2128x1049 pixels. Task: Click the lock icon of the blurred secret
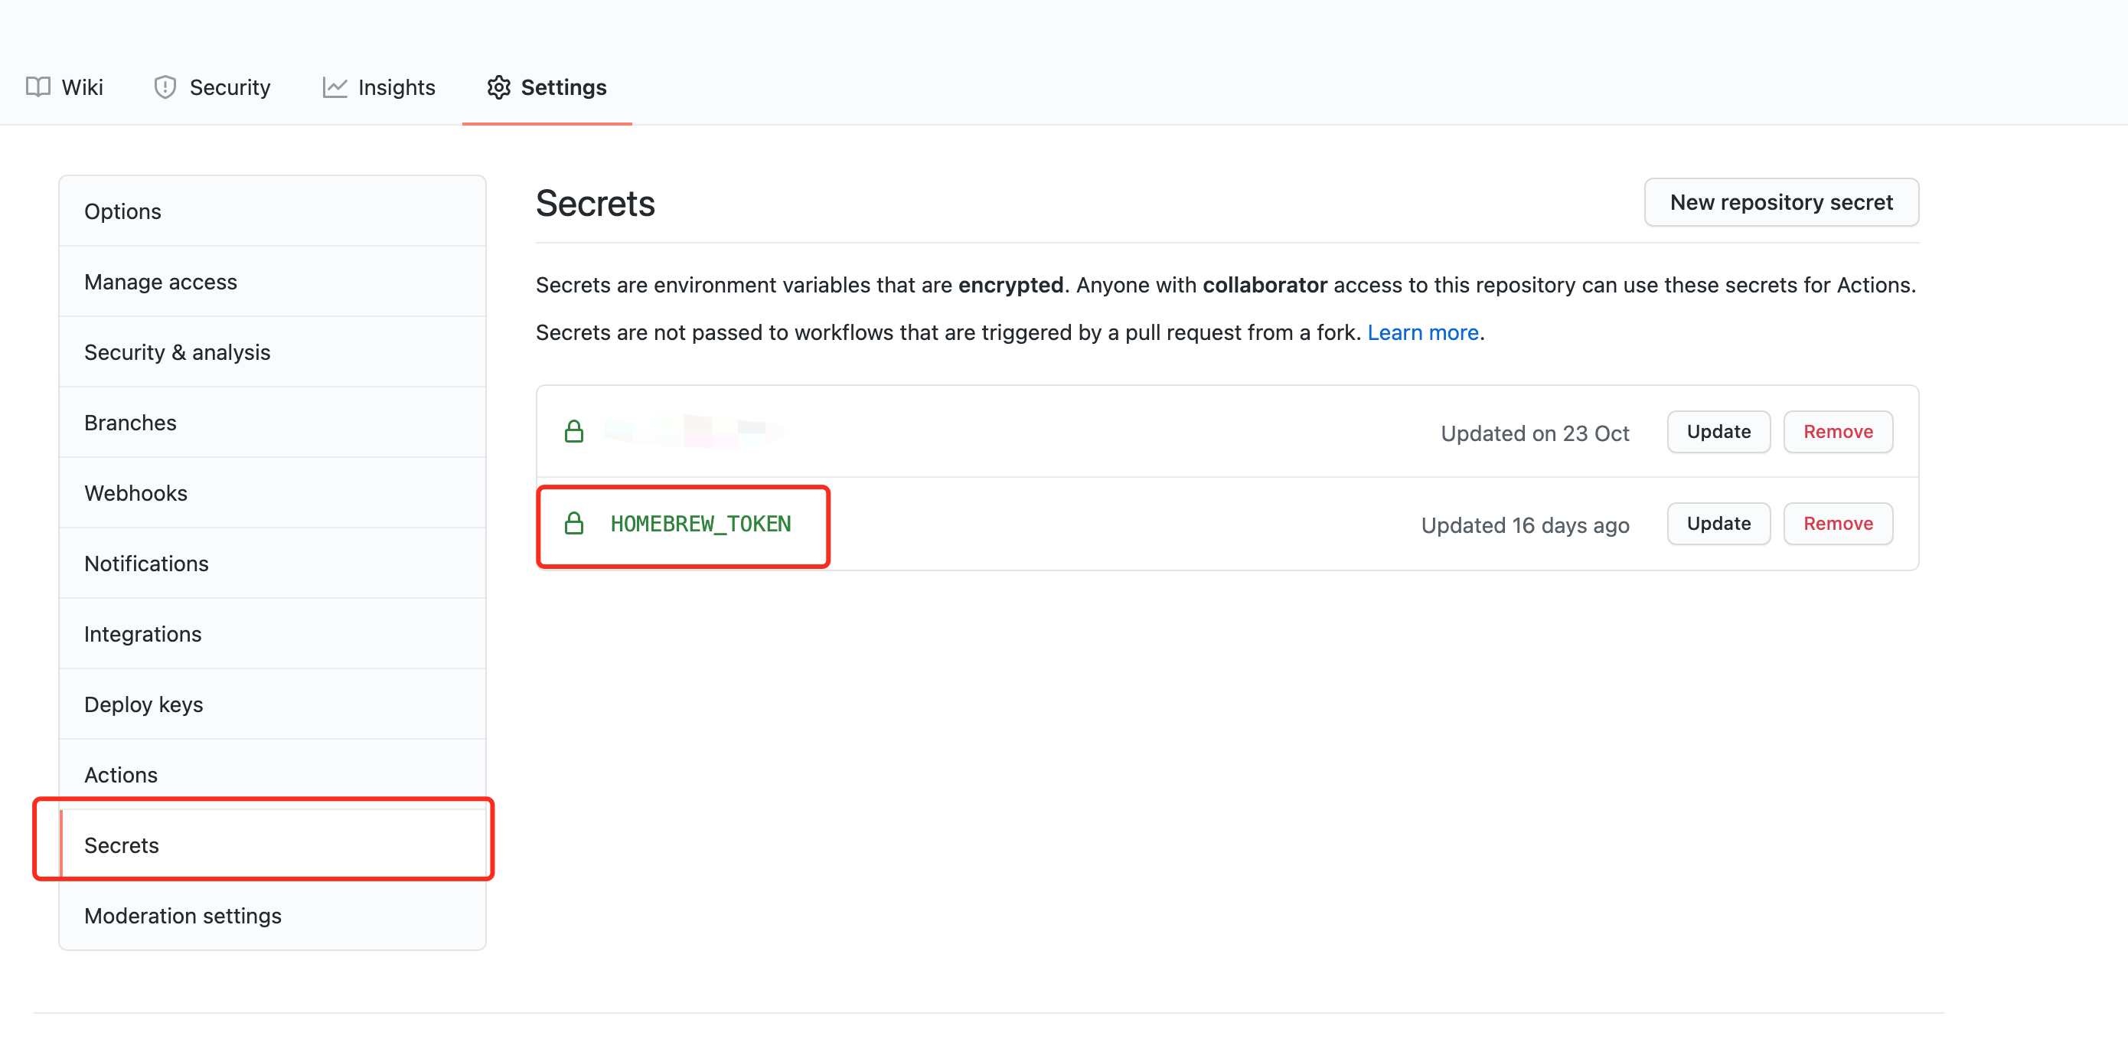click(x=574, y=432)
